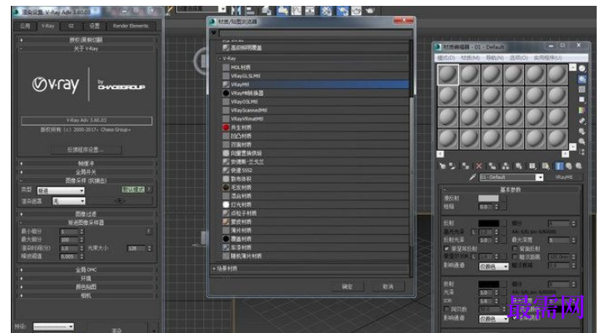Click the 快速SSS2 material icon

[x=226, y=170]
